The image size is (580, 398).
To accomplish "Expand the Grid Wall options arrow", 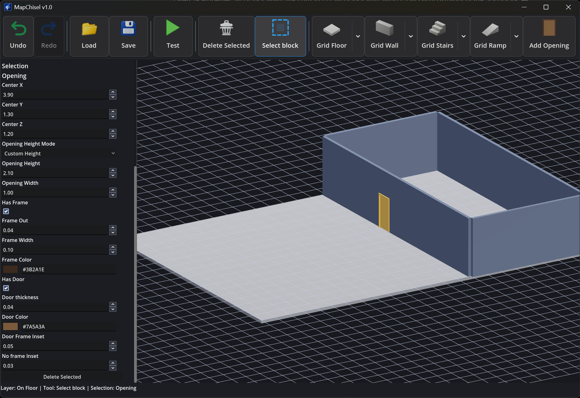I will [x=411, y=36].
